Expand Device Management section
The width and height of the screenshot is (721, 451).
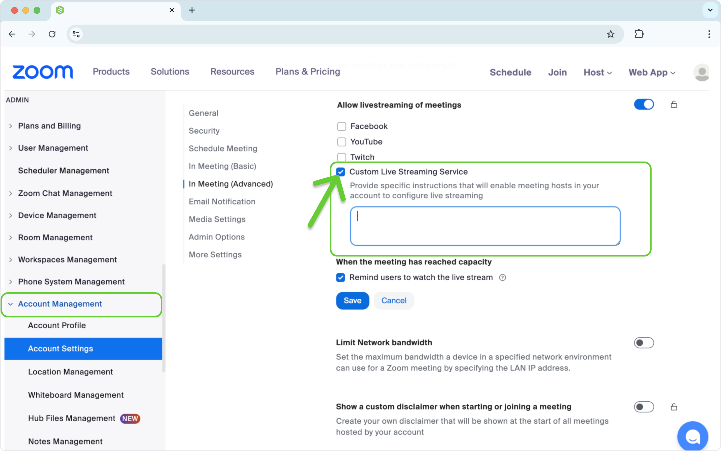point(11,215)
